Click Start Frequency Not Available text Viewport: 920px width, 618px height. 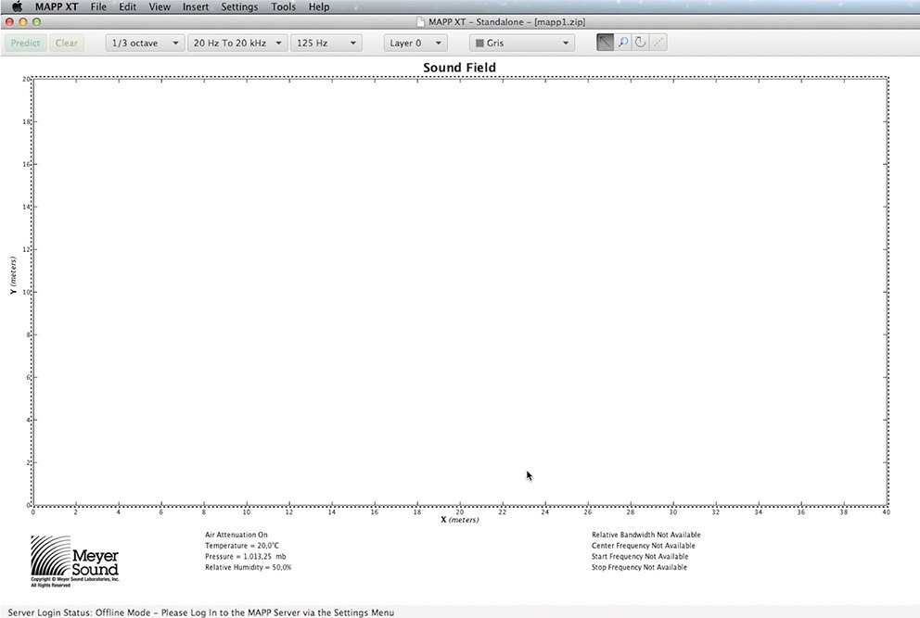[640, 557]
